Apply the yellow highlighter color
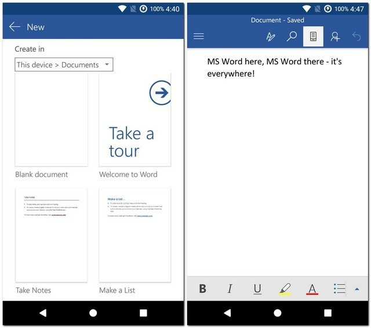 [x=285, y=289]
